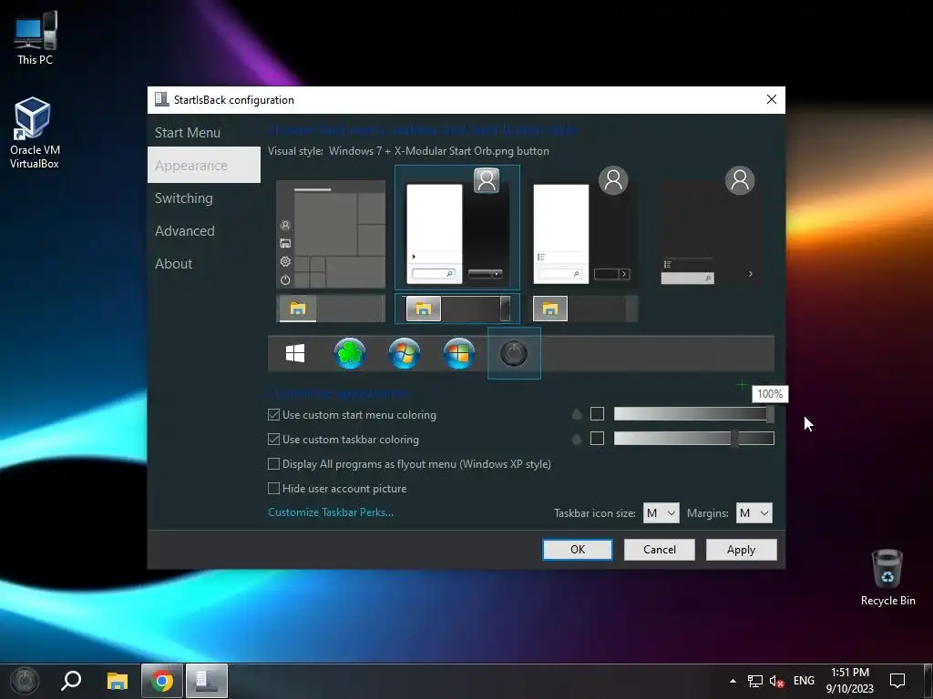Choose the fully dark start menu thumbnail
The width and height of the screenshot is (933, 699).
click(x=709, y=228)
